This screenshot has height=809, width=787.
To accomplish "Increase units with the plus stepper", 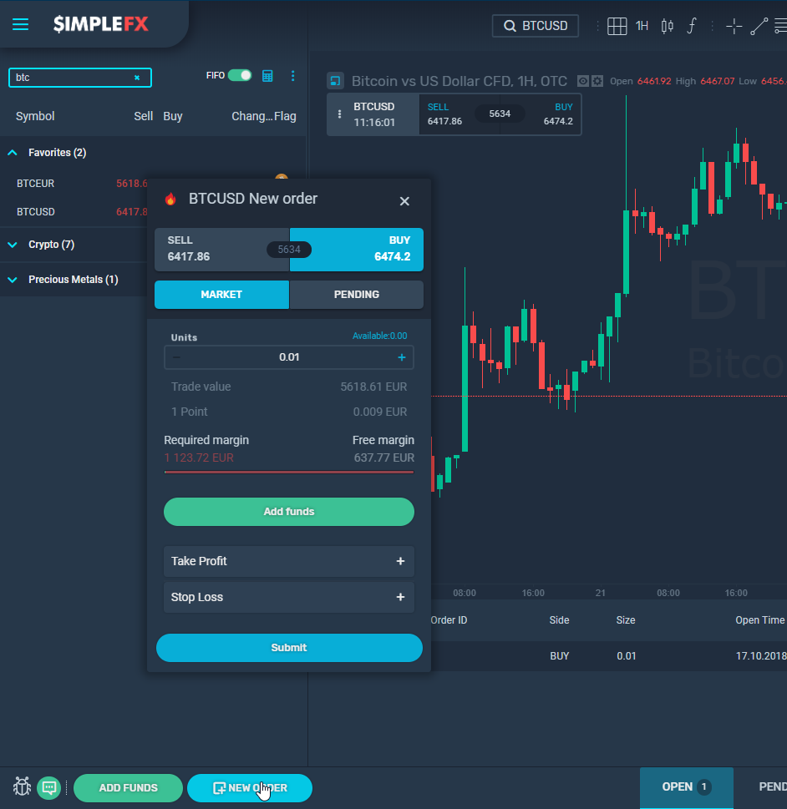I will [401, 357].
